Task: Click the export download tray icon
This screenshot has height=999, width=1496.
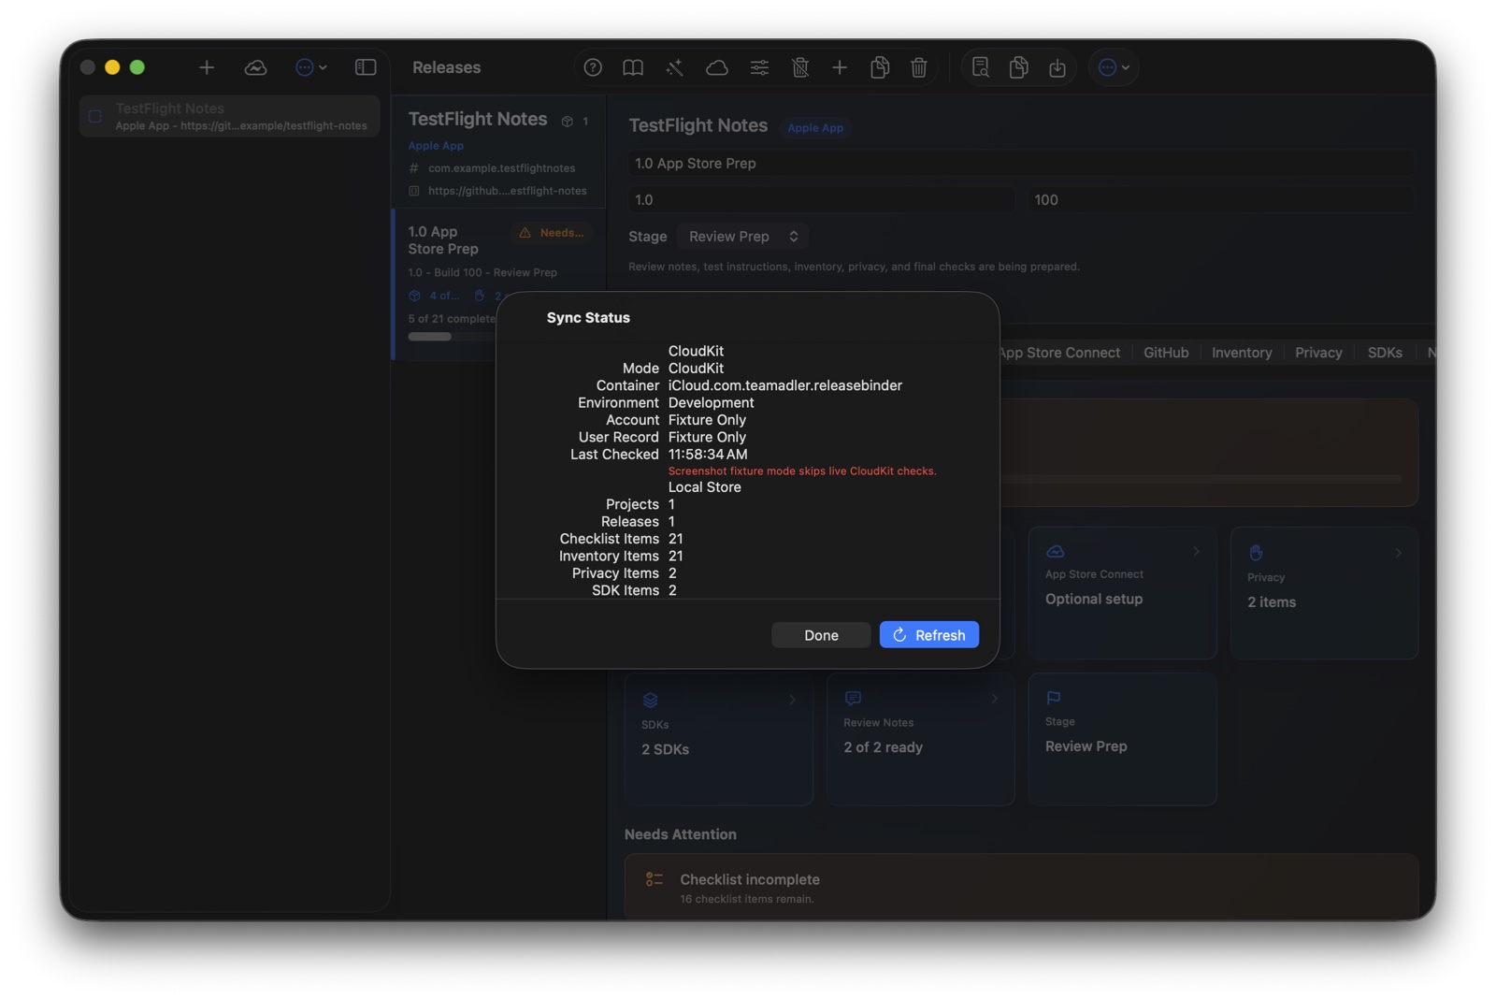Action: (x=1057, y=67)
